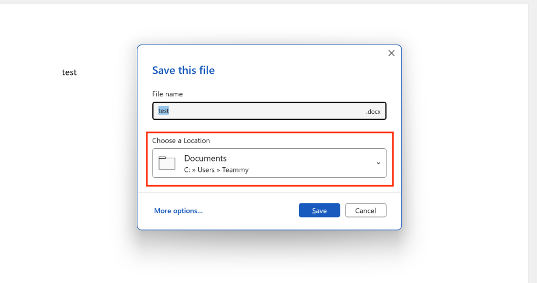This screenshot has width=537, height=283.
Task: Click the Documents folder name text
Action: (205, 158)
